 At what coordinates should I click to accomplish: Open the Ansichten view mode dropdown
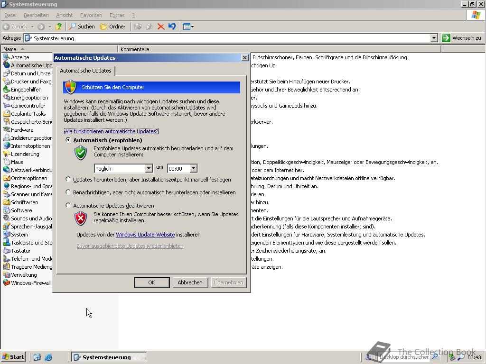[188, 27]
